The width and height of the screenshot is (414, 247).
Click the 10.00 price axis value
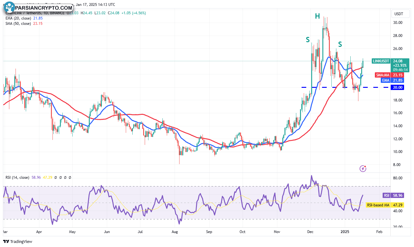[398, 152]
